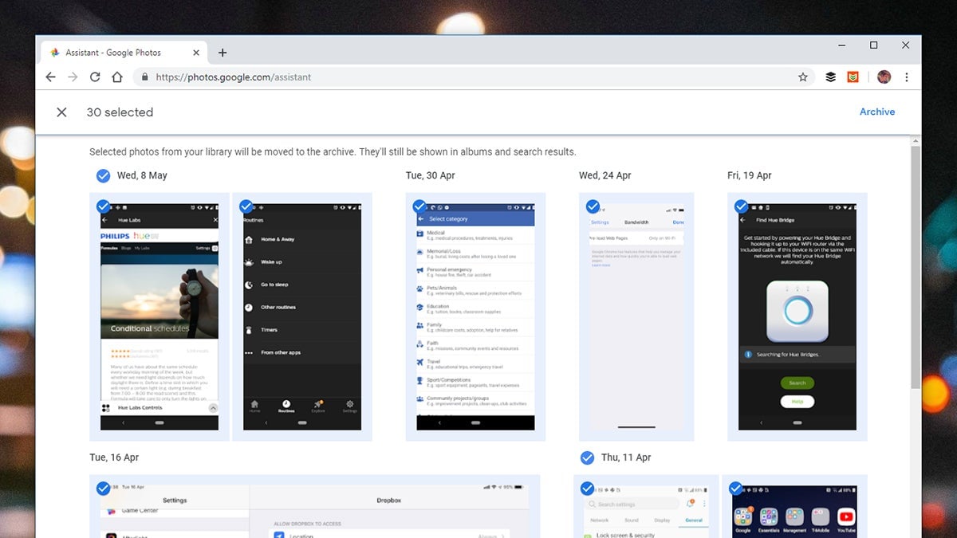Click the forward navigation arrow

click(x=73, y=77)
